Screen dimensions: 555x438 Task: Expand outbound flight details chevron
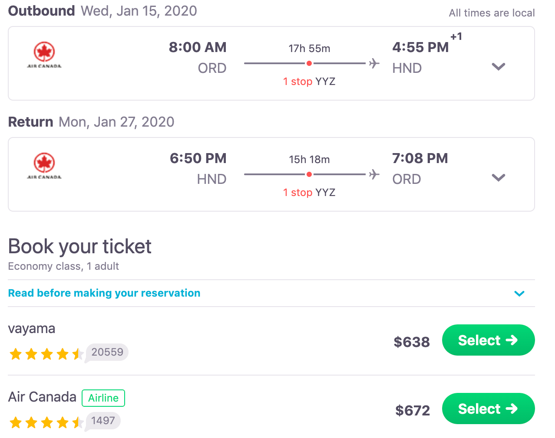point(499,67)
